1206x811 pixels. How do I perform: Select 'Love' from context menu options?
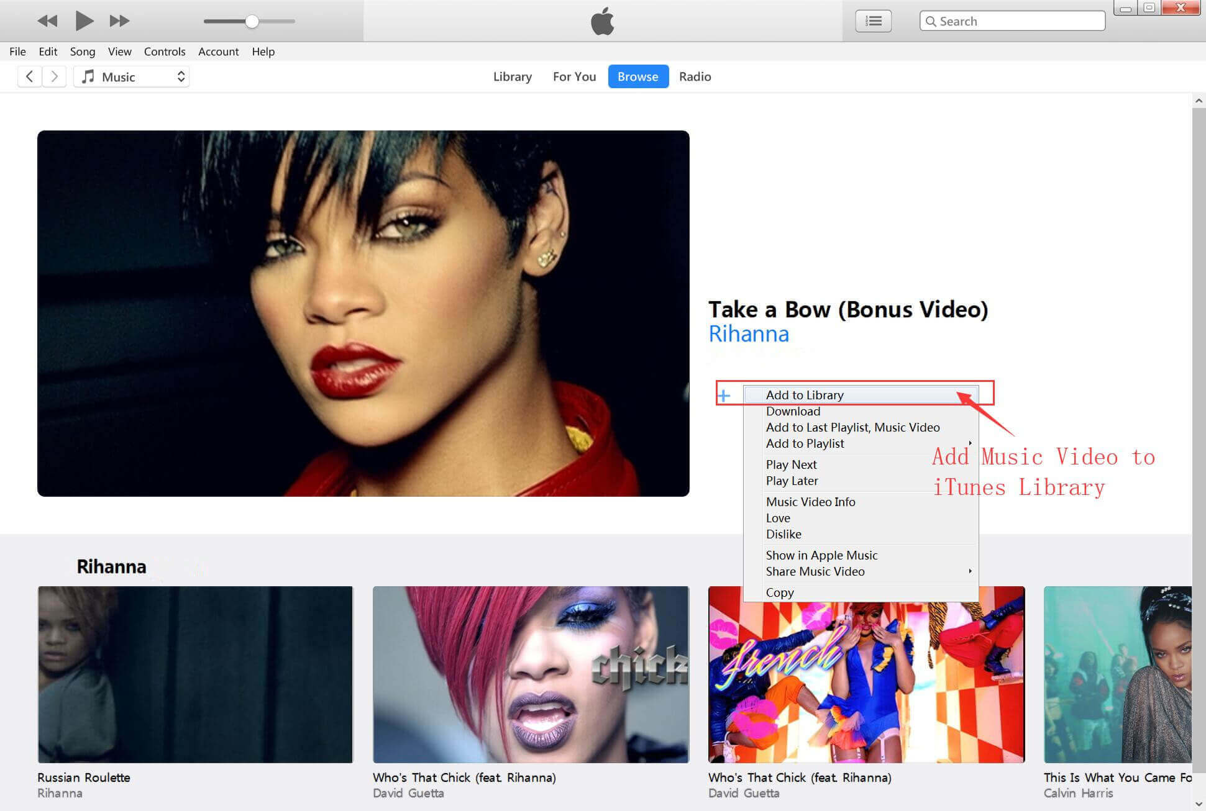(776, 518)
